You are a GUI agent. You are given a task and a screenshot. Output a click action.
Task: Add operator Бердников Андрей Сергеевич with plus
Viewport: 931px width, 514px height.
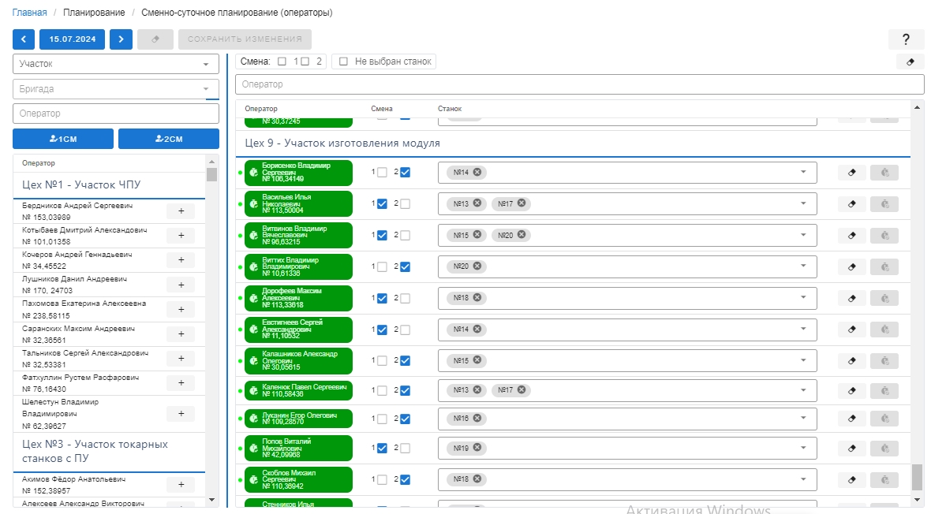point(181,210)
